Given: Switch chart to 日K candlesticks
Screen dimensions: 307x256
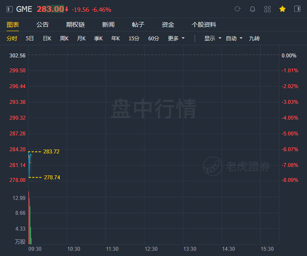Looking at the screenshot, I should tap(47, 39).
